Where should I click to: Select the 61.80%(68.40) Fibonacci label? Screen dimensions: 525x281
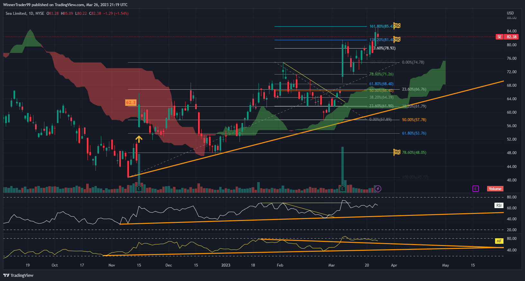tap(381, 84)
